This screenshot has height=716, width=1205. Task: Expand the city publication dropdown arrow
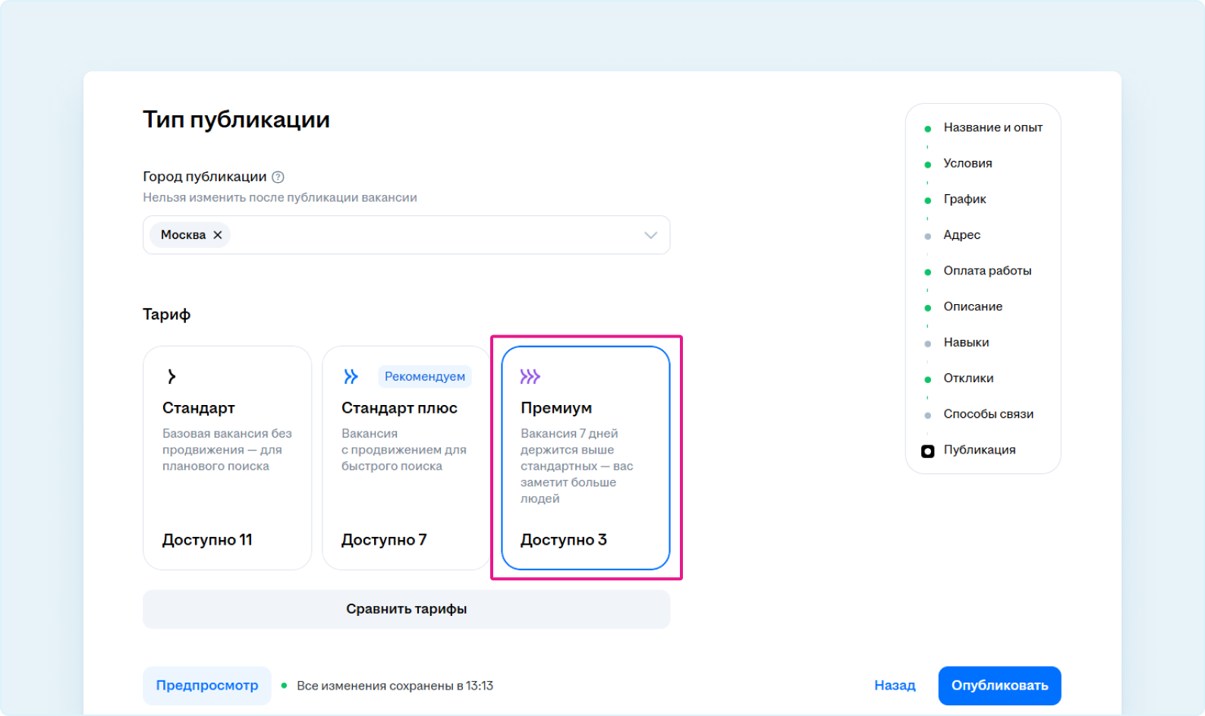(650, 235)
